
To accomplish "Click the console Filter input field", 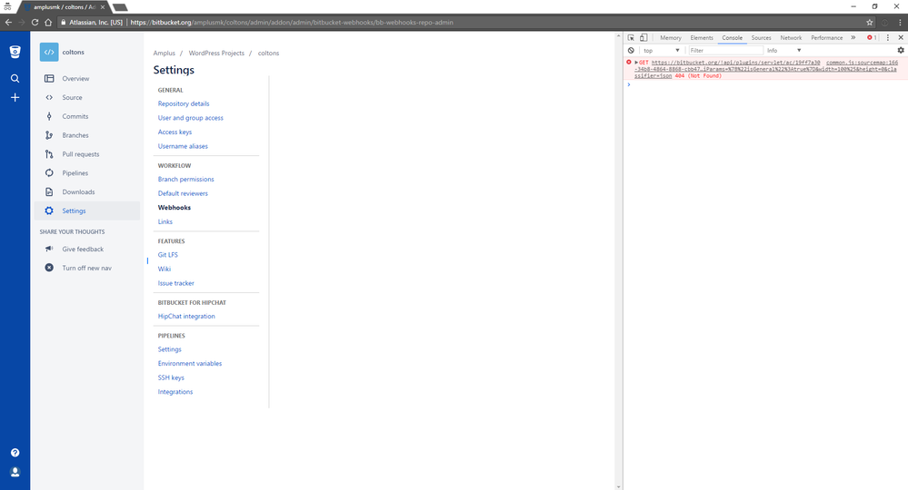I will click(x=725, y=50).
